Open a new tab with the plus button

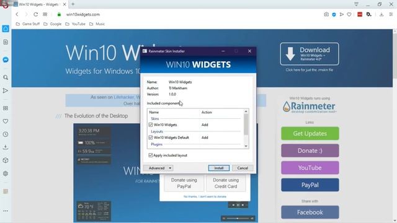click(x=73, y=4)
